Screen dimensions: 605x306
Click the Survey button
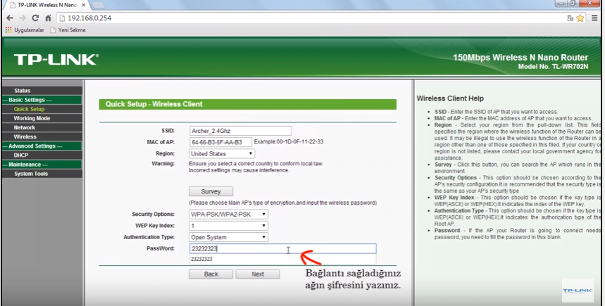[x=211, y=191]
